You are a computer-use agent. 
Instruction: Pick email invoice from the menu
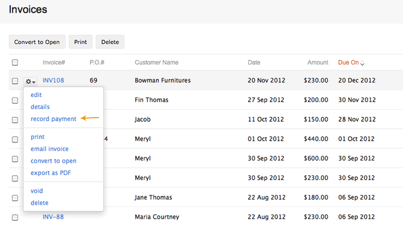[x=50, y=149]
